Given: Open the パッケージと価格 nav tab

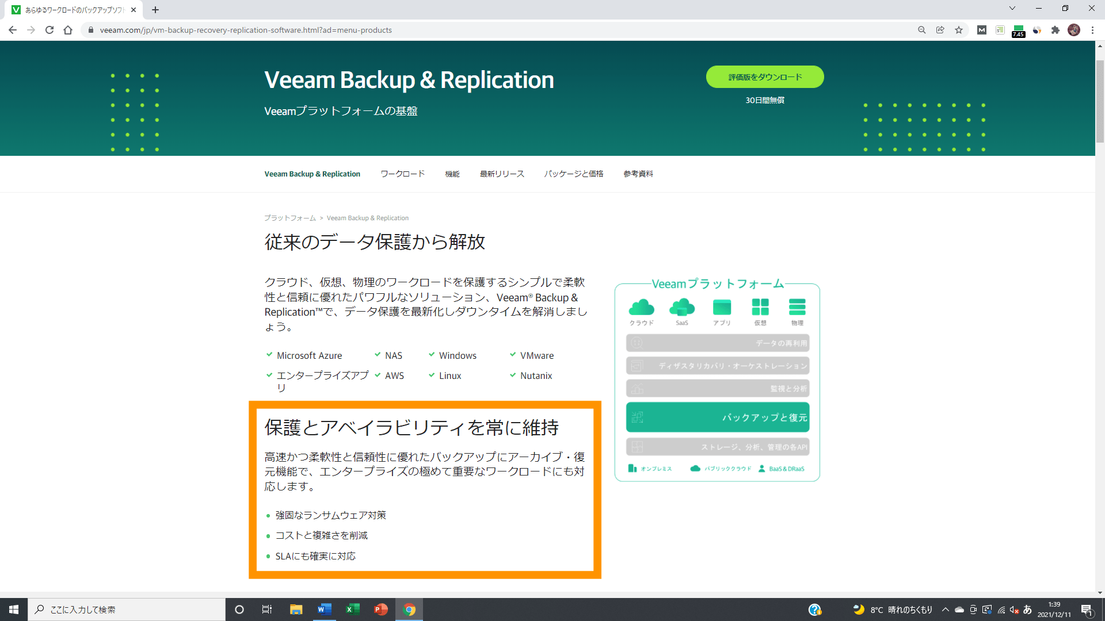Looking at the screenshot, I should [x=574, y=174].
